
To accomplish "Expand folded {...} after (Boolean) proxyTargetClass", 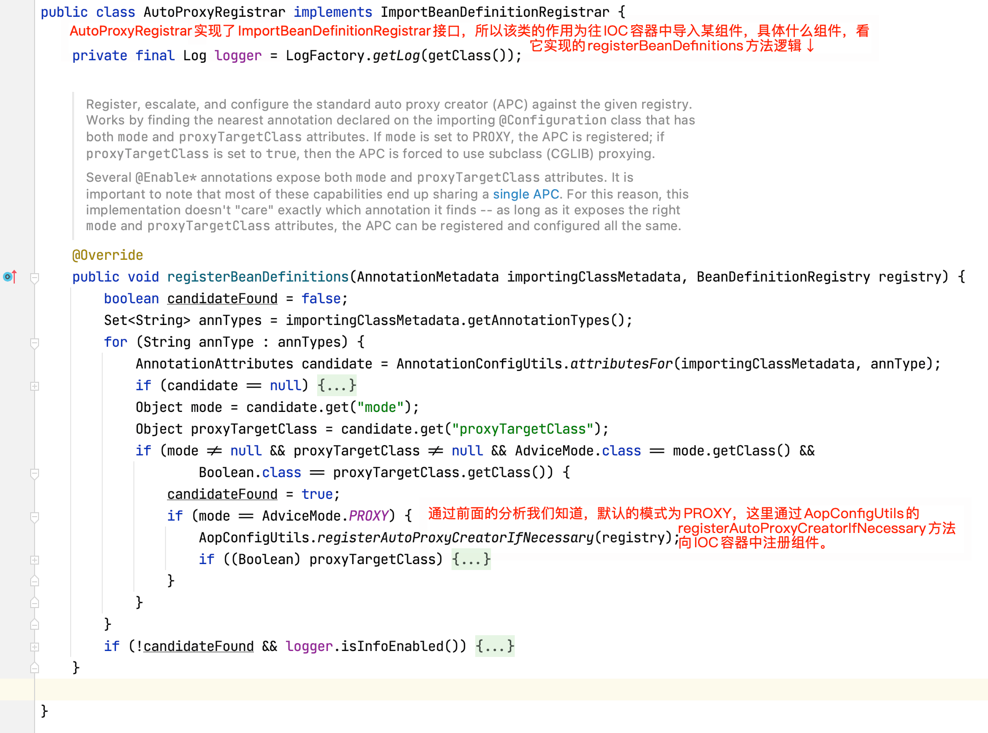I will 471,559.
